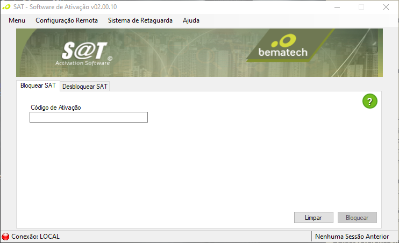Click the Nenhuma Sessão Anterior status text
Image resolution: width=399 pixels, height=243 pixels.
(x=352, y=237)
